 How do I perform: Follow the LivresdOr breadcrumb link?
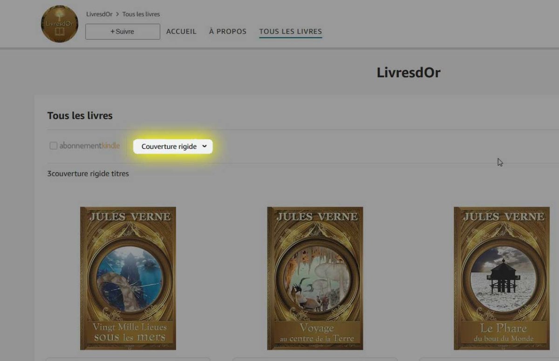click(99, 14)
